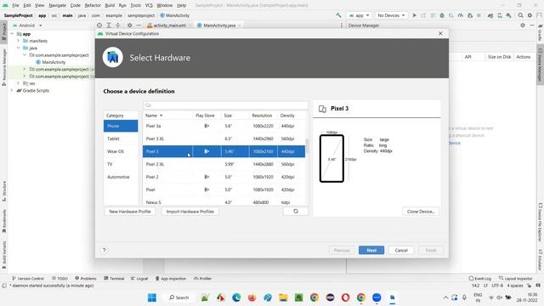This screenshot has width=544, height=306.
Task: Switch to MainActivity.java editor tab
Action: pyautogui.click(x=219, y=25)
